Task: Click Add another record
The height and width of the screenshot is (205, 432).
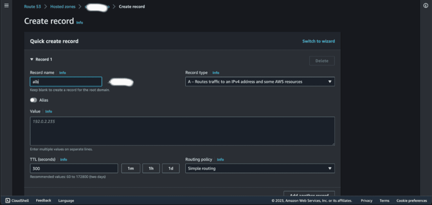Action: [x=309, y=194]
